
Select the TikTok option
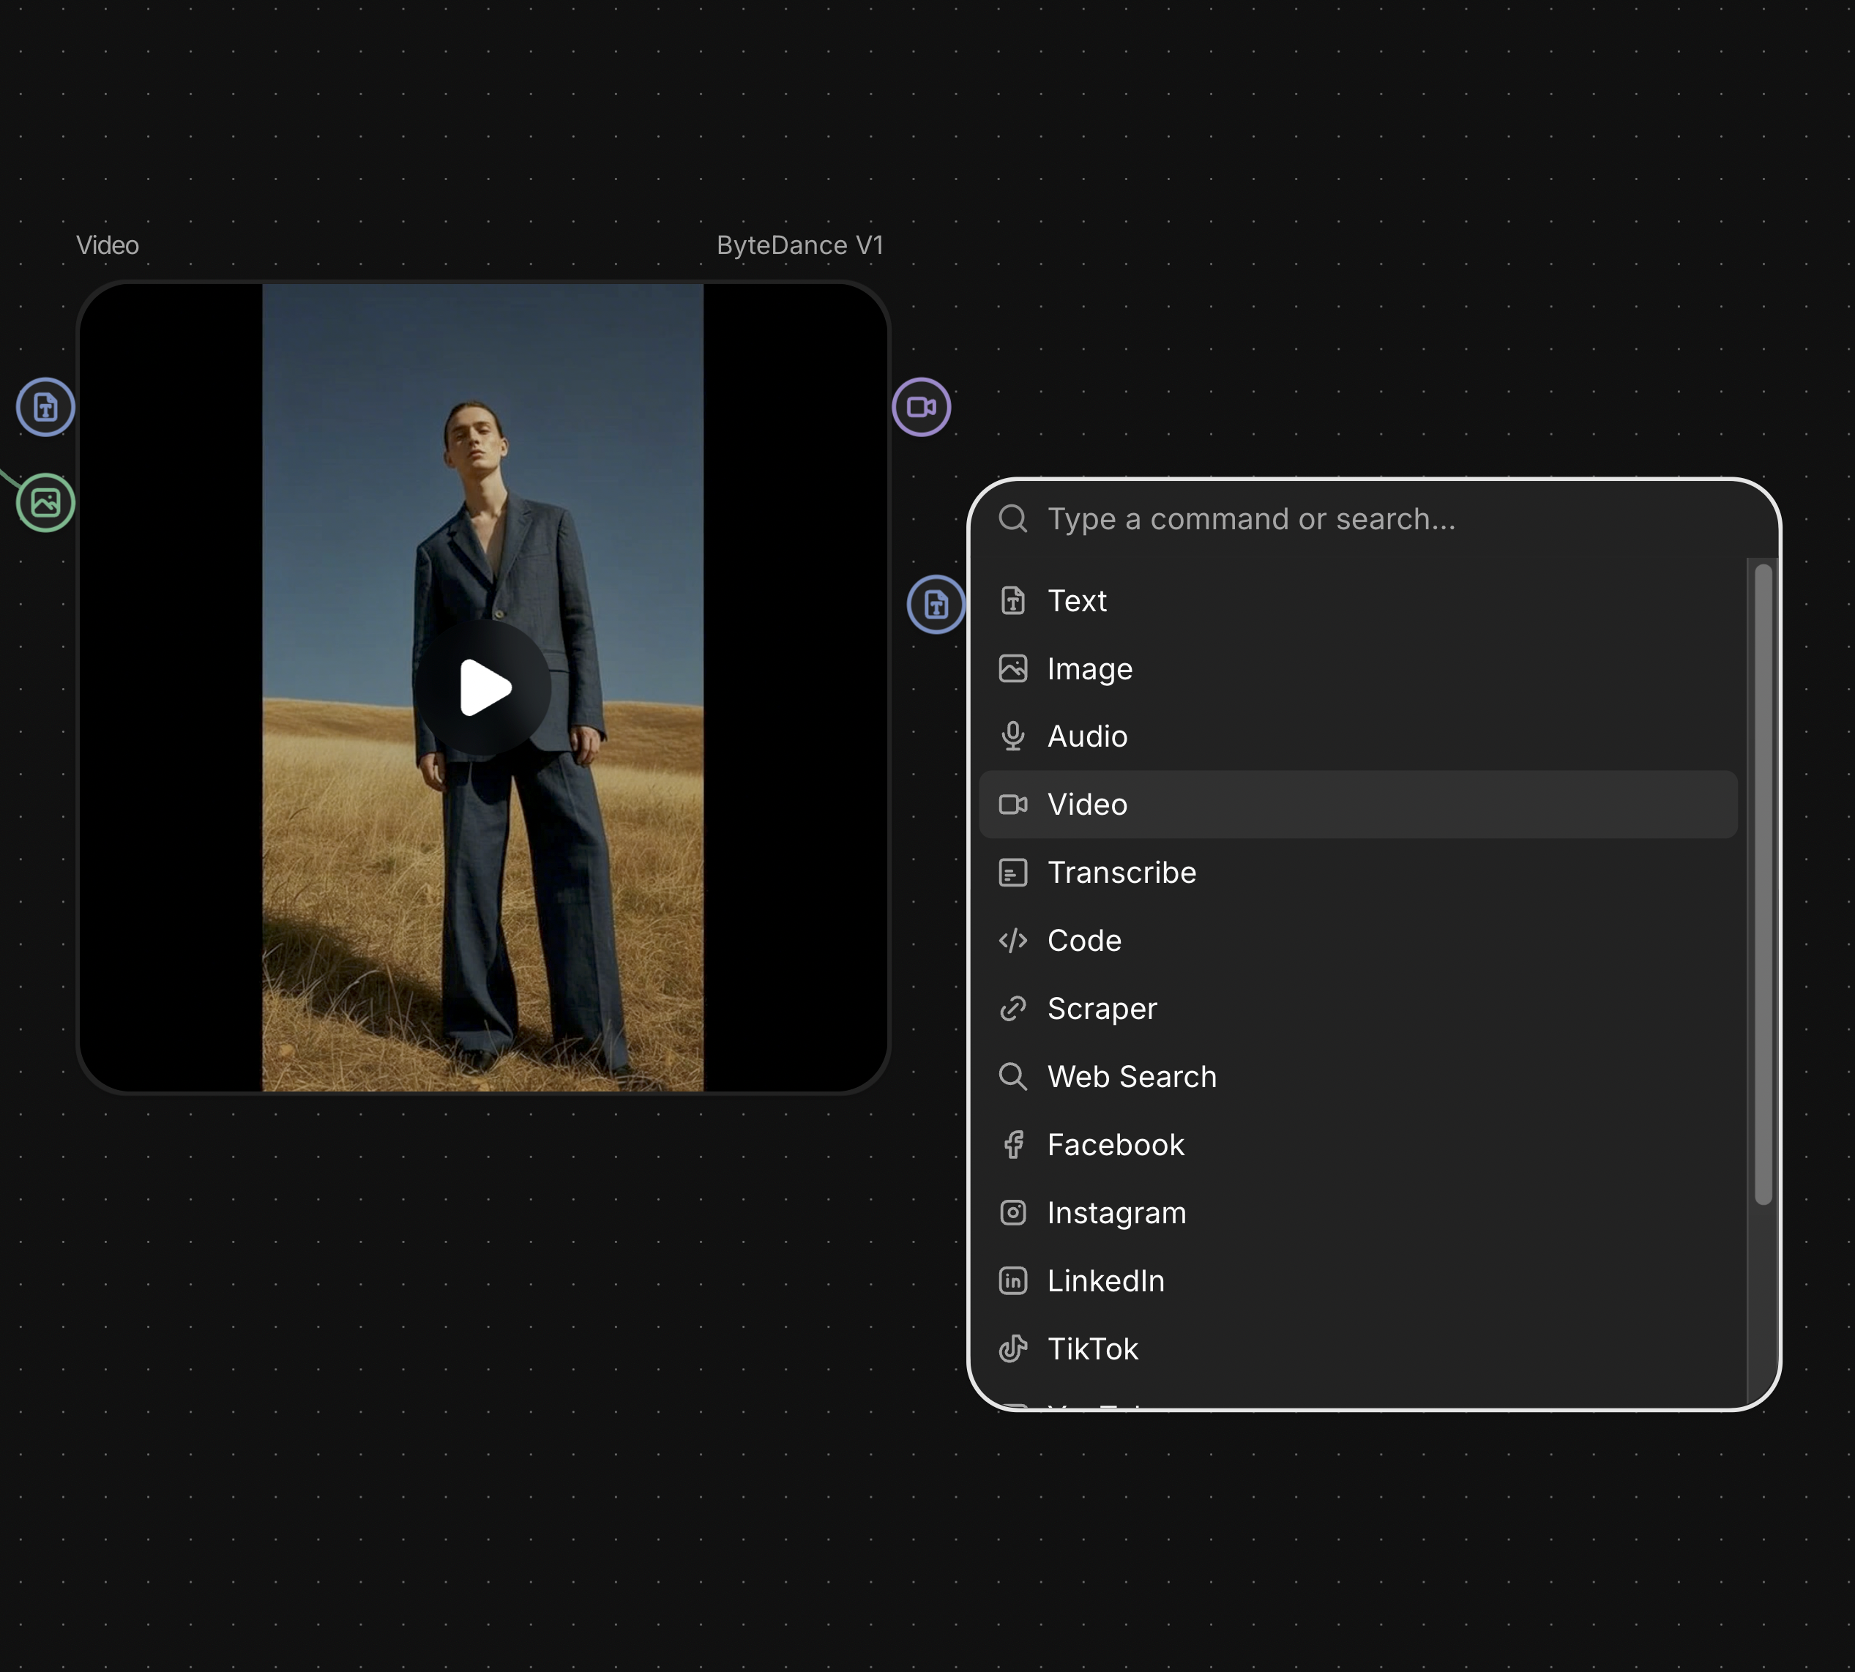pos(1091,1348)
